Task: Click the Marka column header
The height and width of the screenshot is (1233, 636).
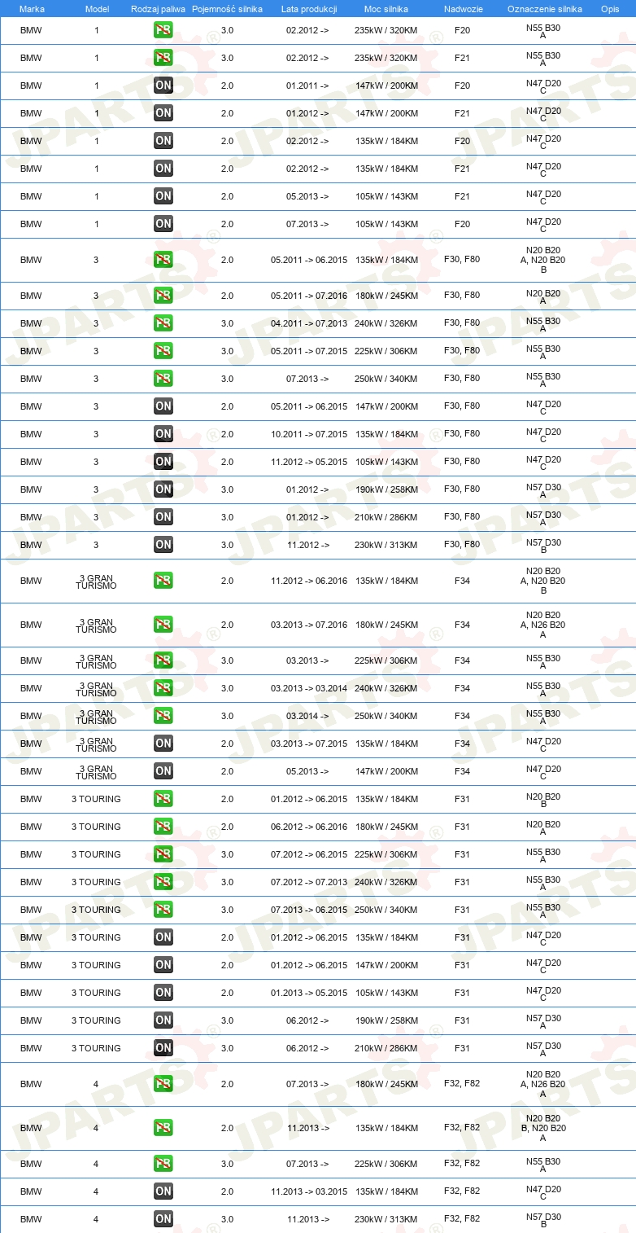Action: pos(32,8)
